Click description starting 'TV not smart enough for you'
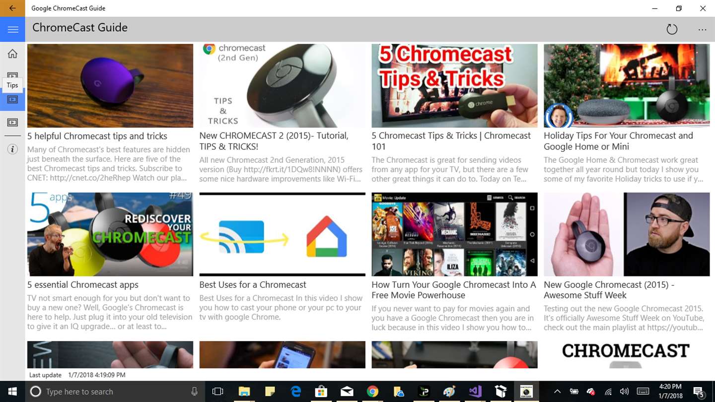Image resolution: width=715 pixels, height=402 pixels. (x=110, y=312)
